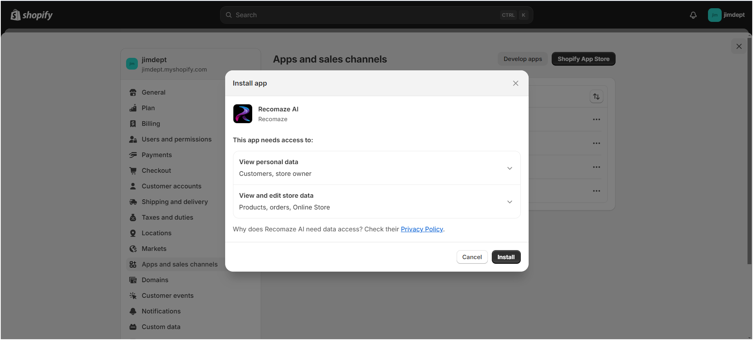
Task: Select Markets in the sidebar
Action: pyautogui.click(x=154, y=249)
